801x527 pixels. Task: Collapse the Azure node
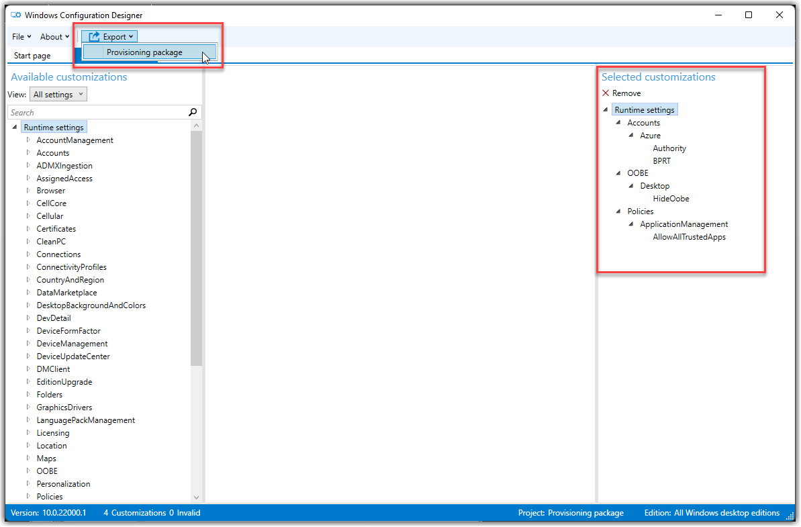pyautogui.click(x=631, y=136)
